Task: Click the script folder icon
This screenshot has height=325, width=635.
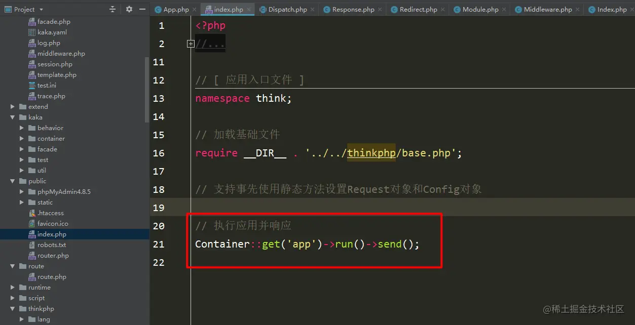Action: [23, 298]
